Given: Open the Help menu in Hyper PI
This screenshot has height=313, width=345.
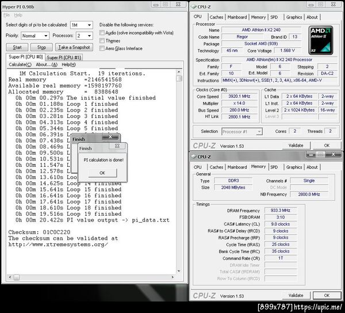Looking at the screenshot, I should click(x=18, y=15).
